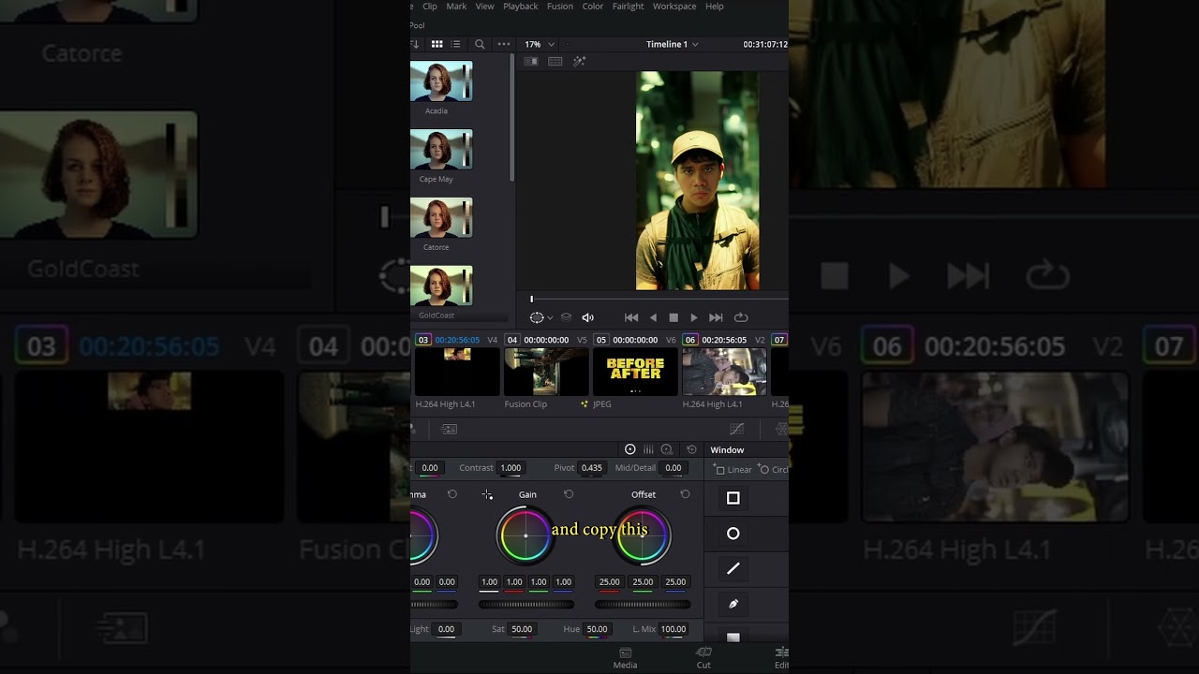The width and height of the screenshot is (1199, 674).
Task: Apply the Acadia LUT thumbnail
Action: 441,81
